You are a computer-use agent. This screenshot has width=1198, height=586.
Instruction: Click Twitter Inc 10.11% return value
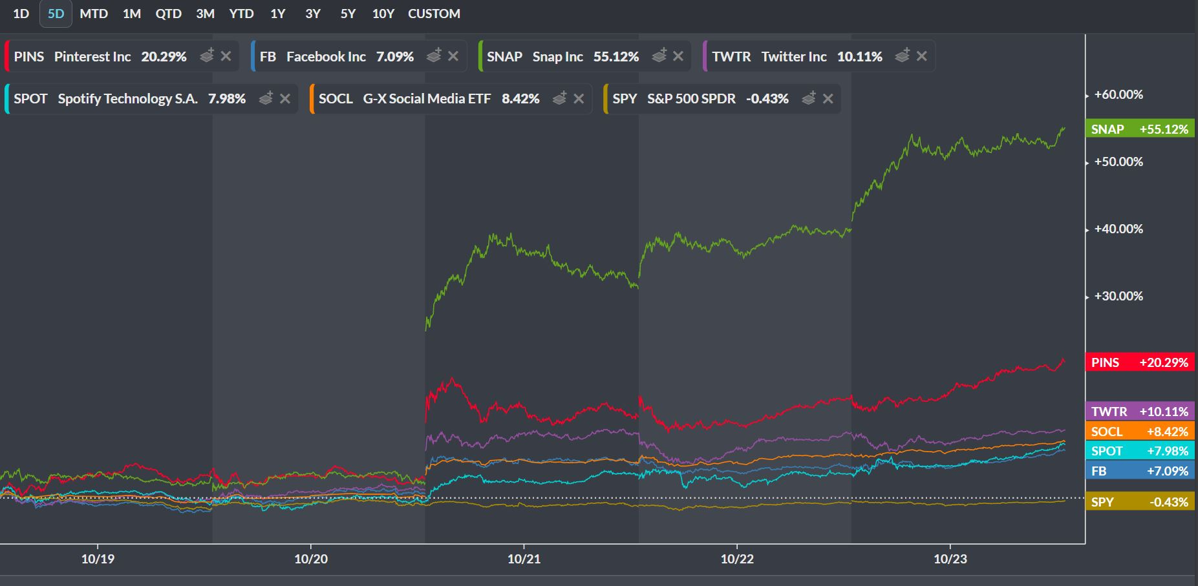[x=860, y=57]
